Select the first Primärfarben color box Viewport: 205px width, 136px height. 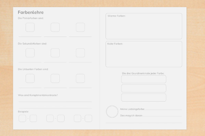click(x=30, y=27)
